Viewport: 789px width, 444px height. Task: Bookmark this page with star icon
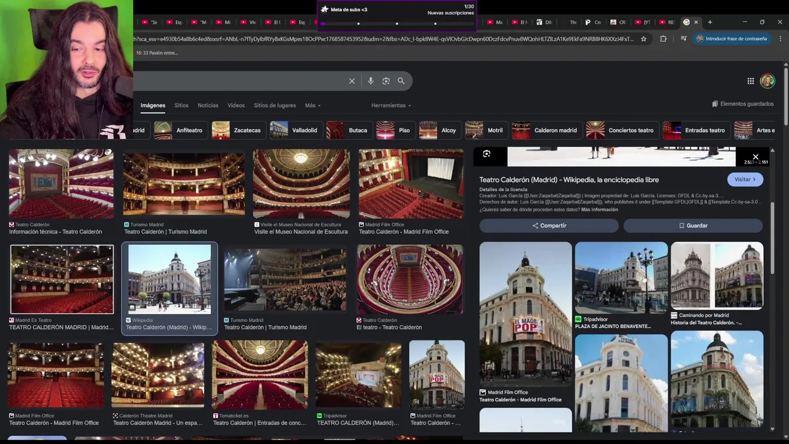point(644,39)
